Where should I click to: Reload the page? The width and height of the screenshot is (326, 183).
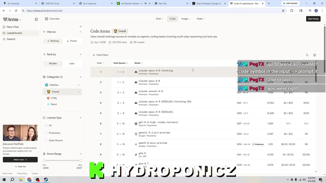click(x=16, y=11)
